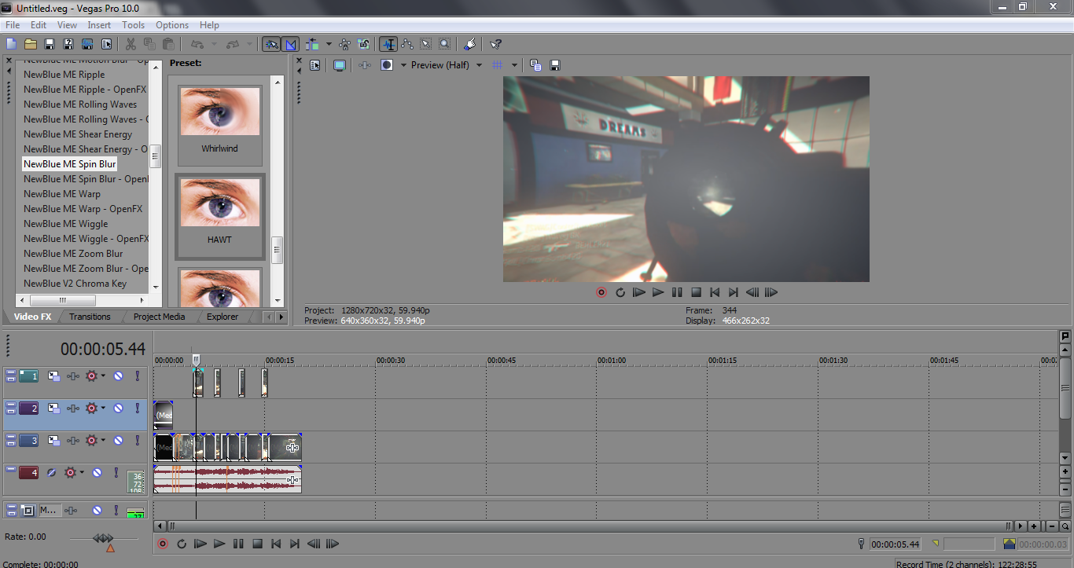
Task: Open the File menu
Action: coord(13,25)
